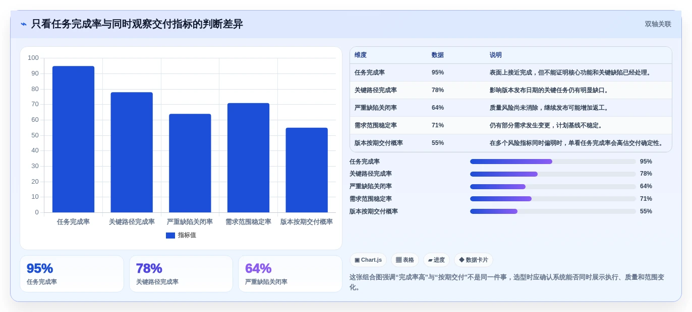Viewport: 692px width, 312px height.
Task: Click table cell 严重缺陷关闭率 in 维度 column
Action: pos(376,108)
